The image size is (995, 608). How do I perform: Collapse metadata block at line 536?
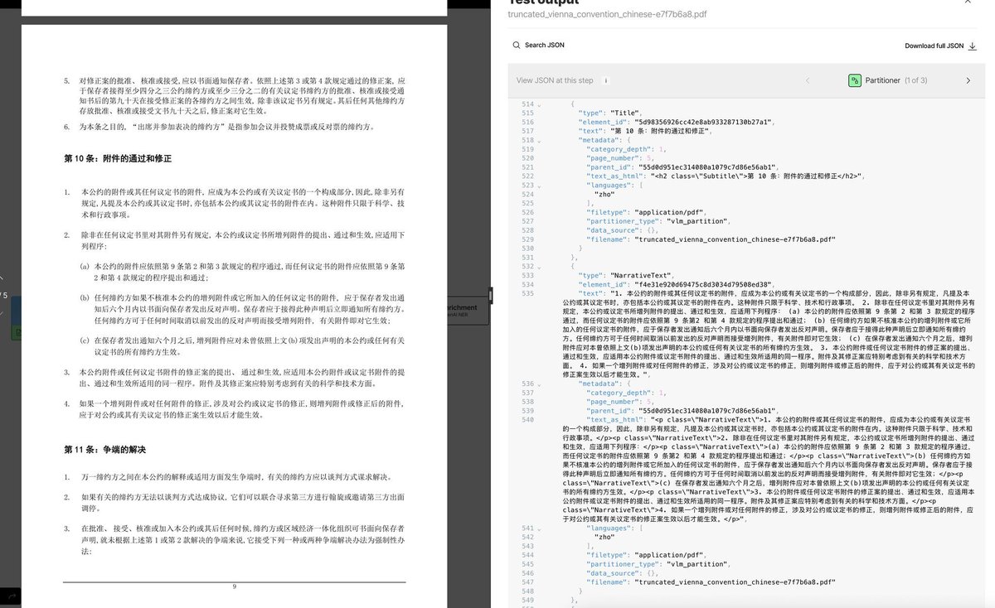coord(538,384)
